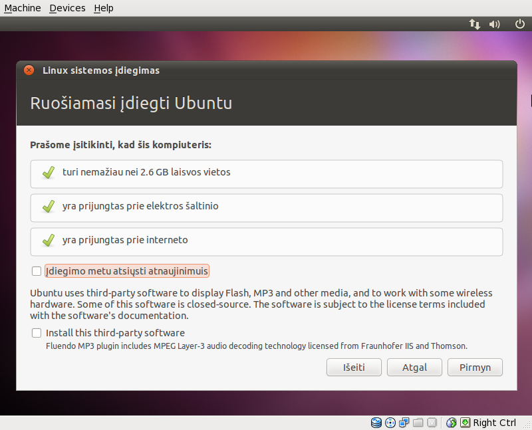
Task: Click the elektros šaltinio requirement row
Action: coord(267,208)
